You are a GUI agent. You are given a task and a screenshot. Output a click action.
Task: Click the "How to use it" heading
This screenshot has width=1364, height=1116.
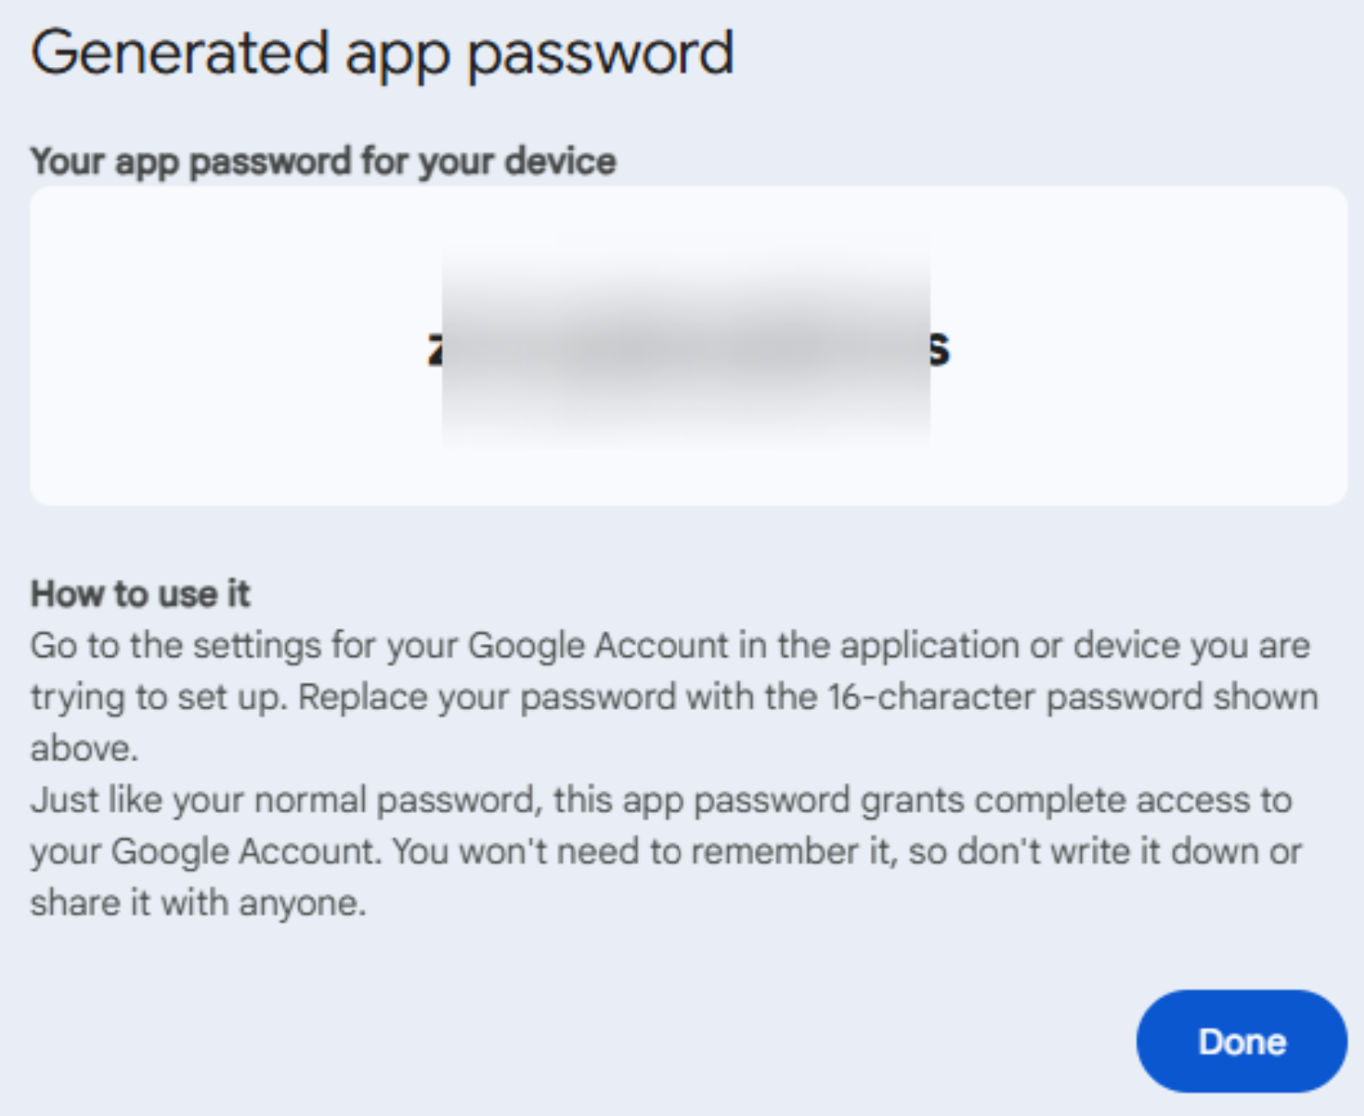pyautogui.click(x=140, y=593)
